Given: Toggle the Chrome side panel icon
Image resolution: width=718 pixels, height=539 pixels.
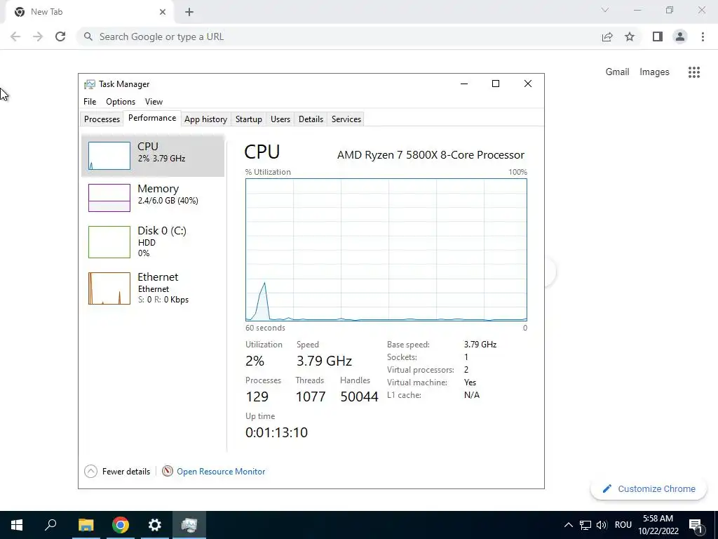Looking at the screenshot, I should 658,36.
